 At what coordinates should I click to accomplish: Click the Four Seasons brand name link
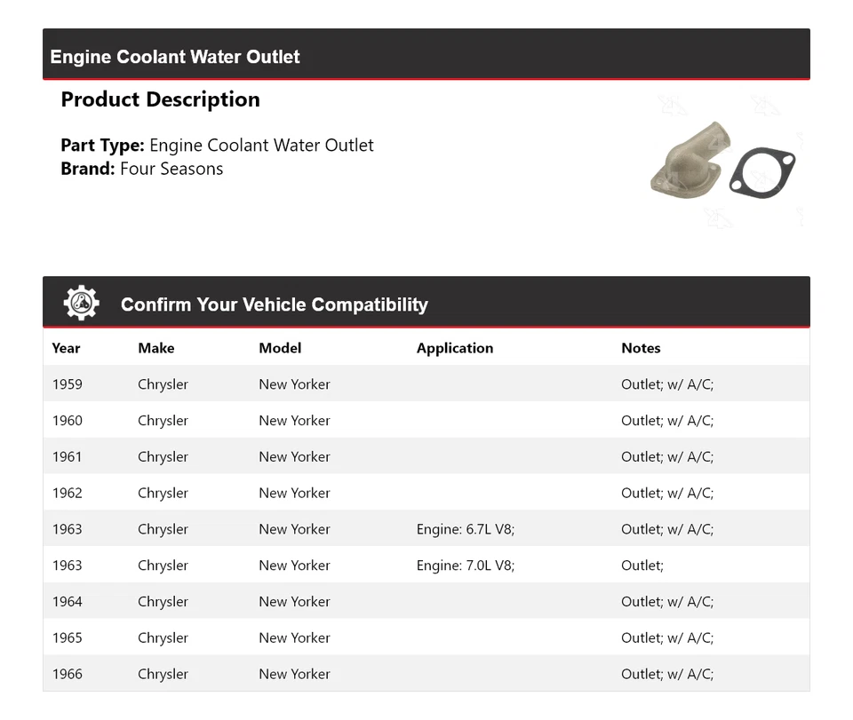tap(171, 168)
